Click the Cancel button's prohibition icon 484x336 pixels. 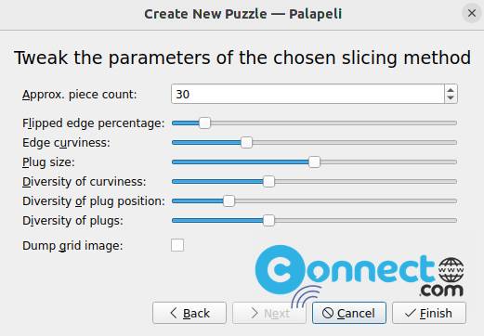tap(327, 313)
